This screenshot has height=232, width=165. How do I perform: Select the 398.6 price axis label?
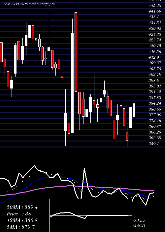[x=154, y=80]
